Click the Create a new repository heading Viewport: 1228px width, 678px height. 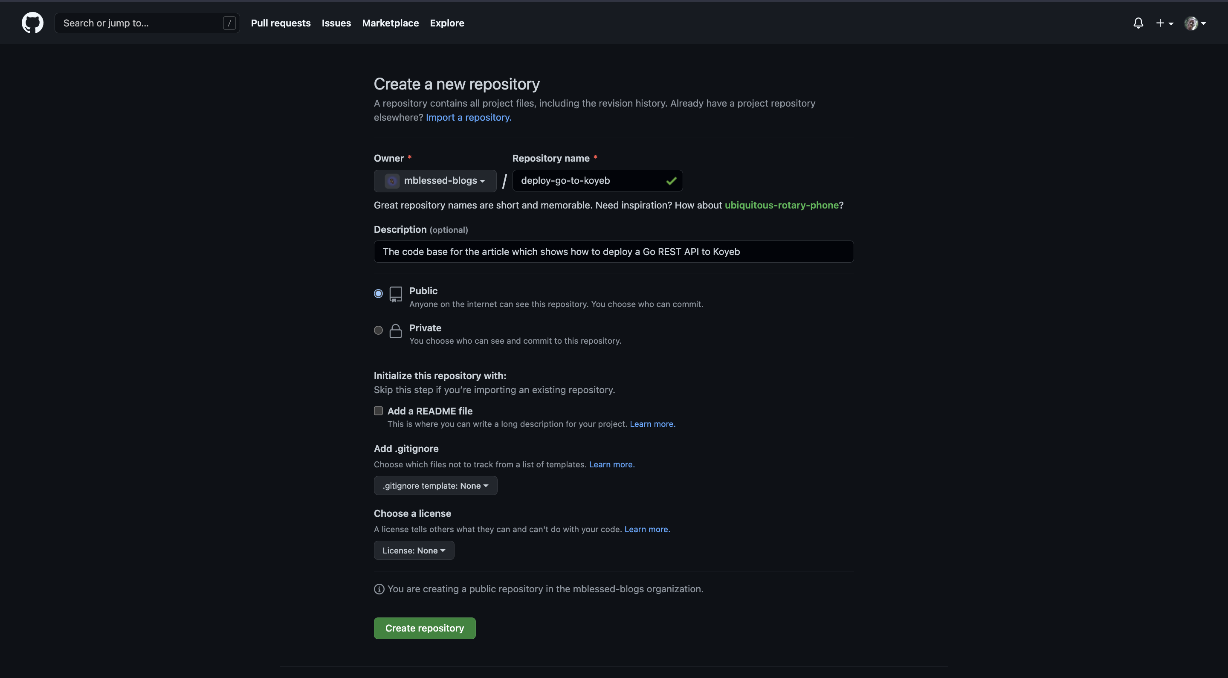pyautogui.click(x=456, y=84)
